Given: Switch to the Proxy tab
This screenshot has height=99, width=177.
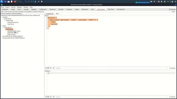Looking at the screenshot, I should (19, 9).
